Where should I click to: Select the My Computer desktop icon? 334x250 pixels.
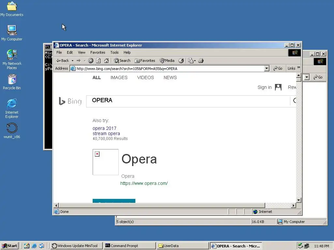(12, 33)
